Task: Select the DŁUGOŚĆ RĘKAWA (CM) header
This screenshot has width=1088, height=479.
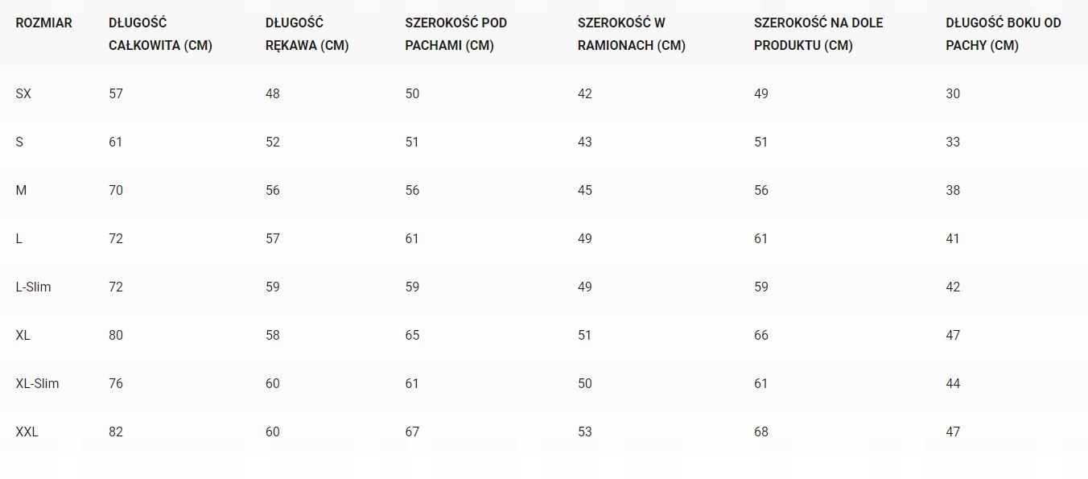Action: 307,35
